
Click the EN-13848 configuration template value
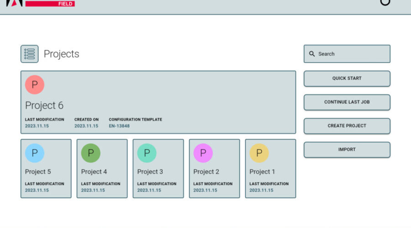[x=119, y=126]
